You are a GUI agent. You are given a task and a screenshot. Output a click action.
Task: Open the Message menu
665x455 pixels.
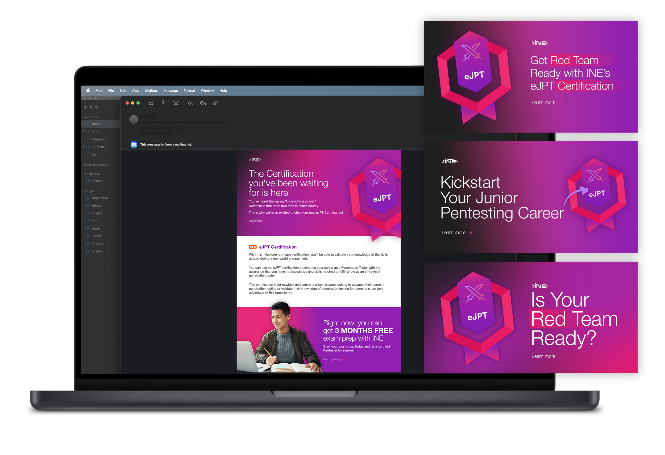click(x=171, y=91)
